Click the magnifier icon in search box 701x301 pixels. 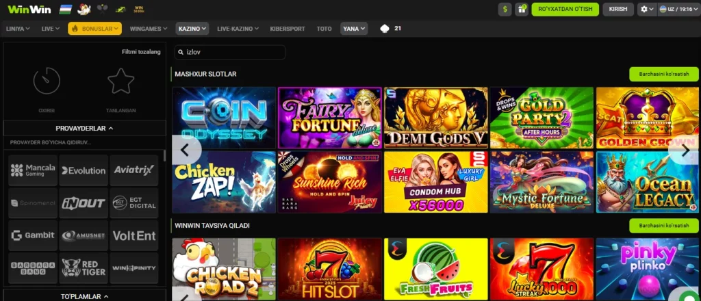pos(181,52)
